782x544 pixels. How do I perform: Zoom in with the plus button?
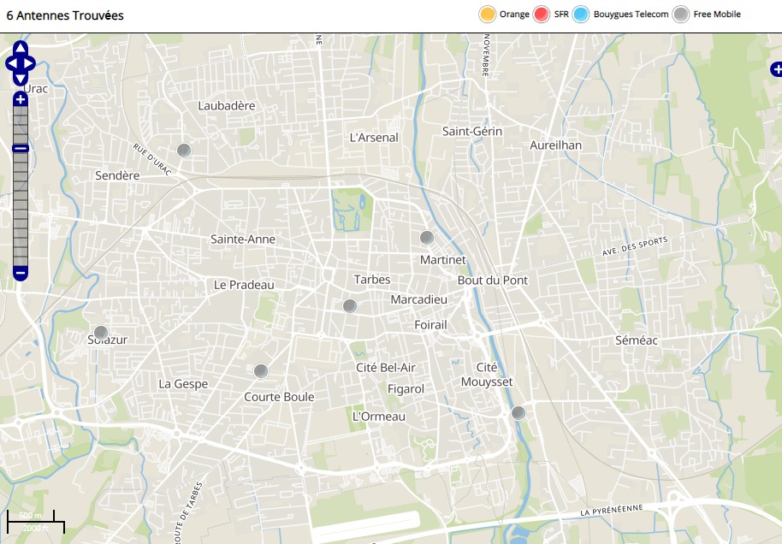click(x=21, y=99)
